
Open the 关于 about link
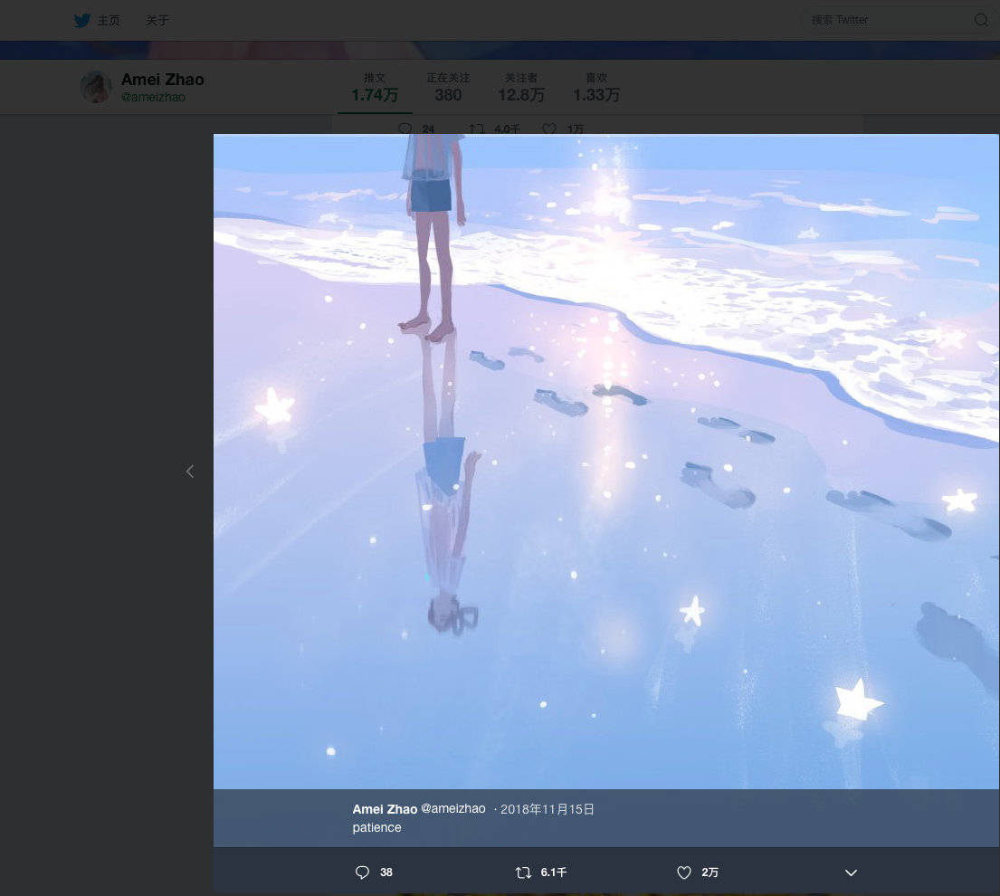[x=157, y=21]
